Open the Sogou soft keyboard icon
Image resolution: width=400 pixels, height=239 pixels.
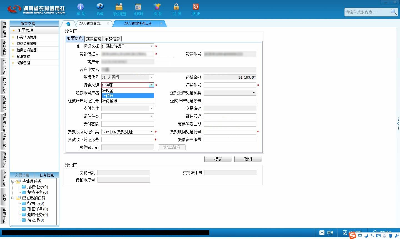378,236
